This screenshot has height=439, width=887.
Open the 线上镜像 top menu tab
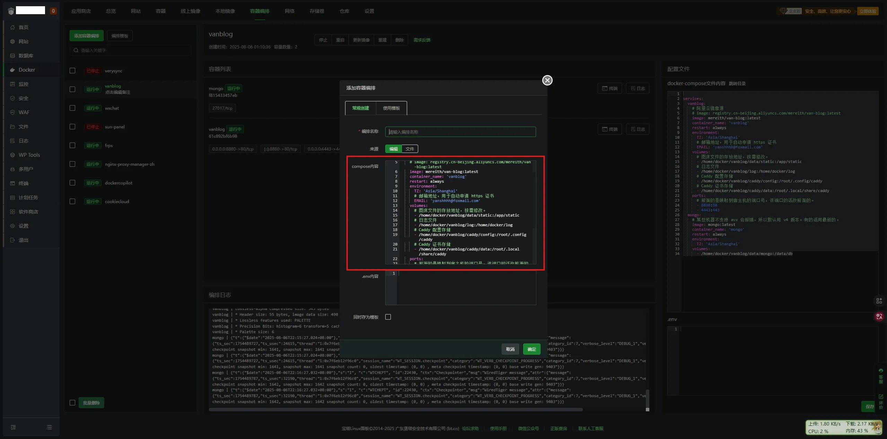point(191,11)
